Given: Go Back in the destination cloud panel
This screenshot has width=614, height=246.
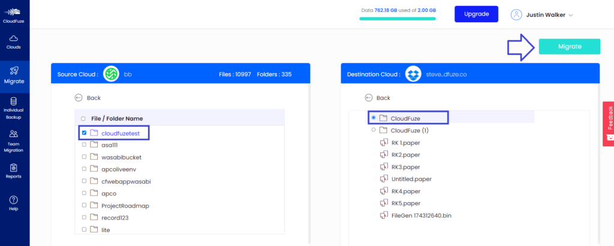Looking at the screenshot, I should tap(378, 98).
